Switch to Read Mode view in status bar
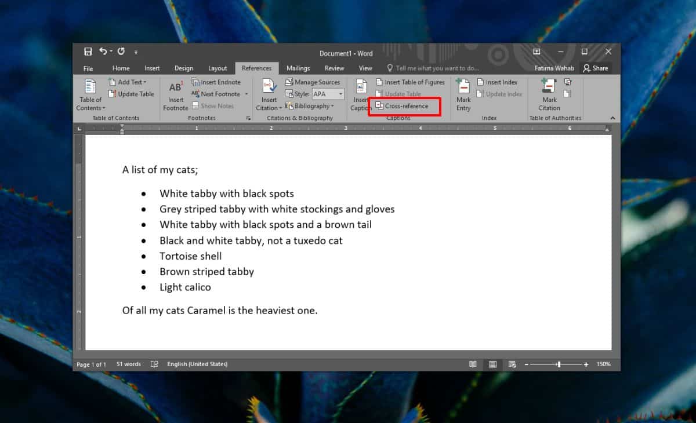 473,364
